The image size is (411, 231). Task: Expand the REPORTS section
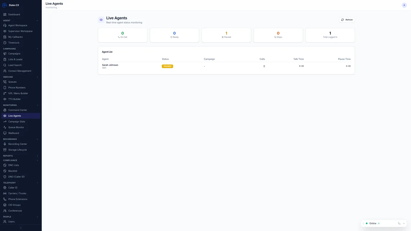[37, 156]
